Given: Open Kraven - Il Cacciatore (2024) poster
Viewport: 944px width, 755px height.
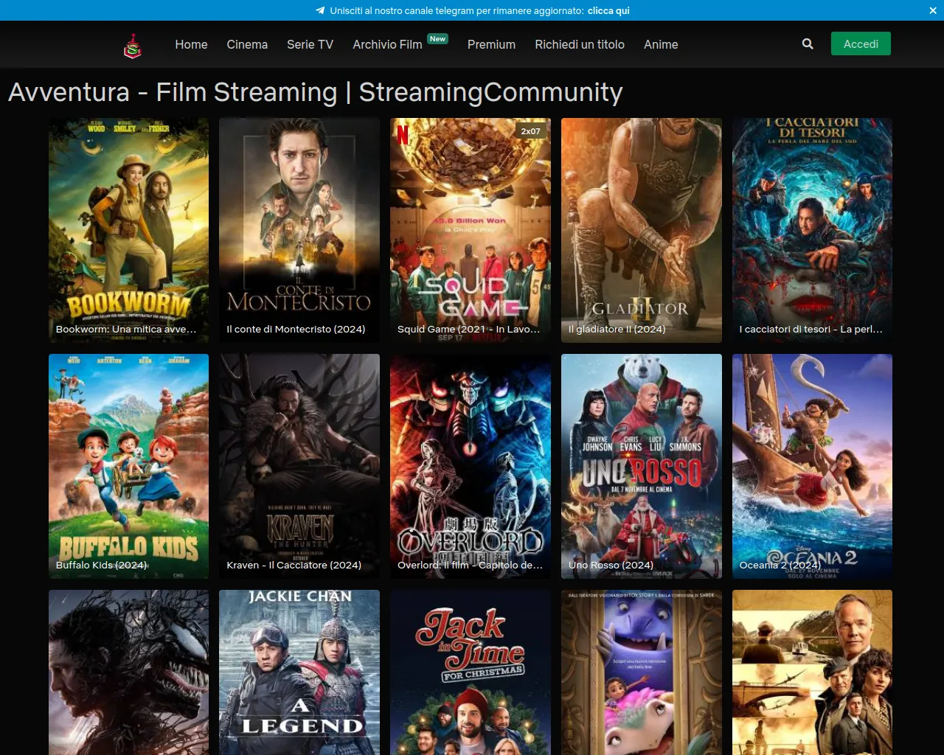Looking at the screenshot, I should tap(299, 466).
